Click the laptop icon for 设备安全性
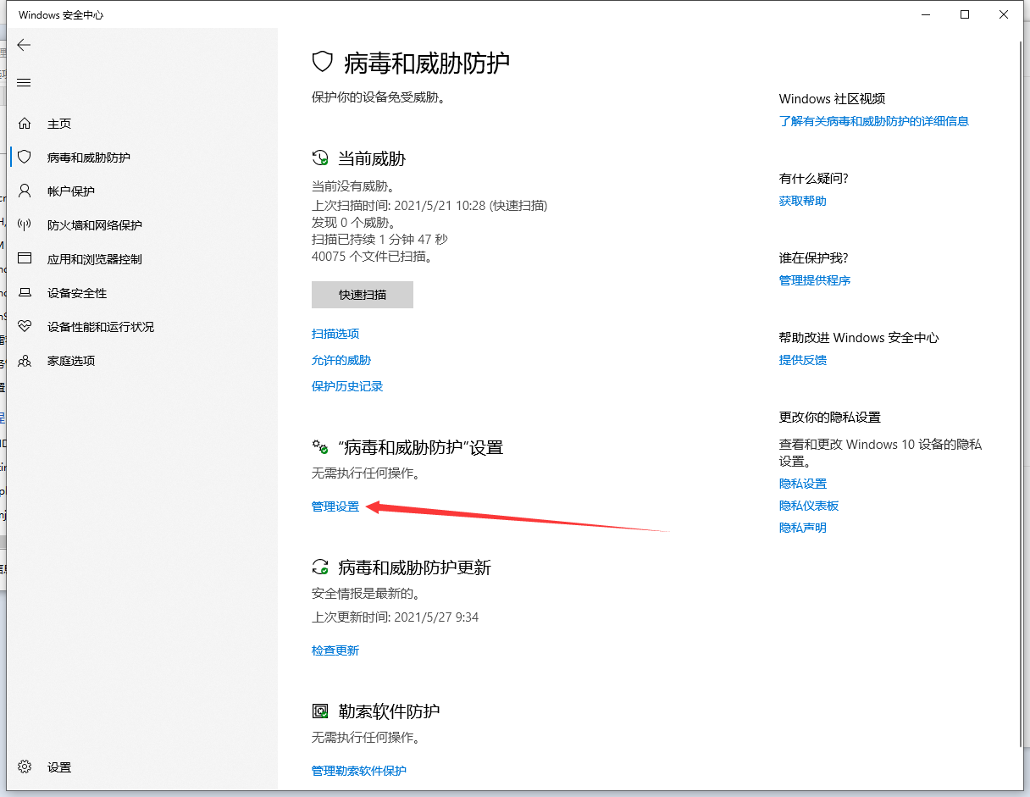 click(25, 293)
